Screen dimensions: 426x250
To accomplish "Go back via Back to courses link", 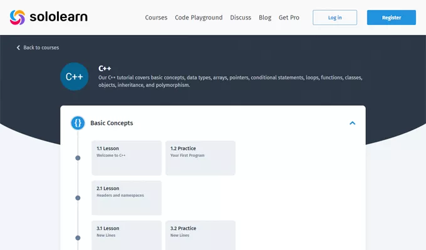I will pyautogui.click(x=41, y=47).
